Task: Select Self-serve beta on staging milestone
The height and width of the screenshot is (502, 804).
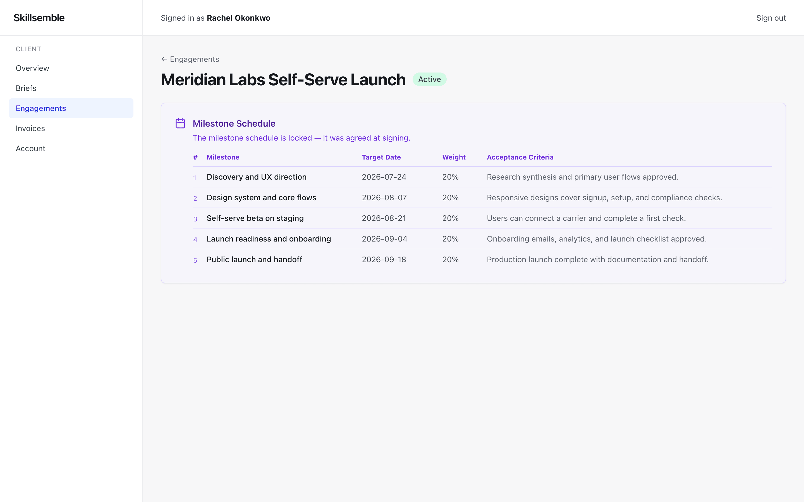Action: click(255, 218)
